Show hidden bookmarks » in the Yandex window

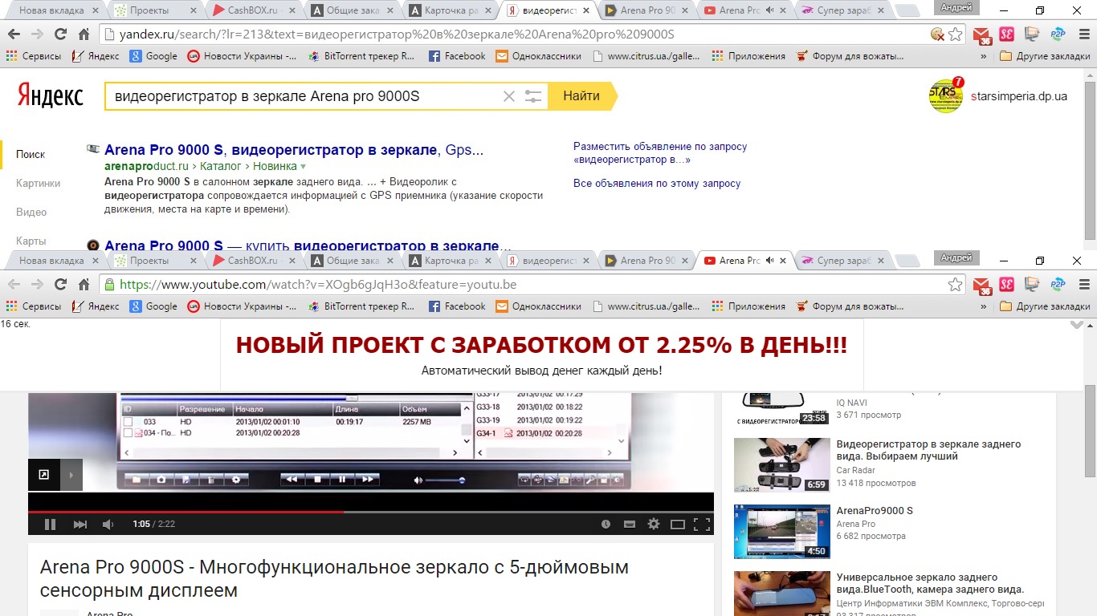coord(984,57)
